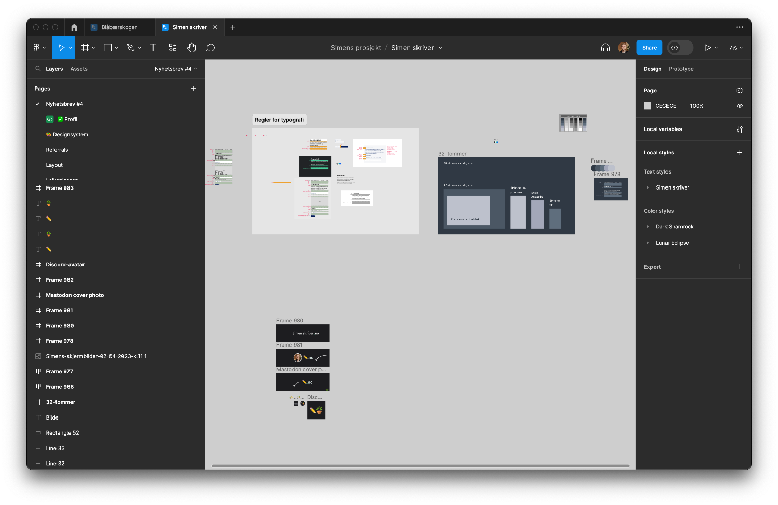778x505 pixels.
Task: Expand the Simen skriver text styles group
Action: coord(648,187)
